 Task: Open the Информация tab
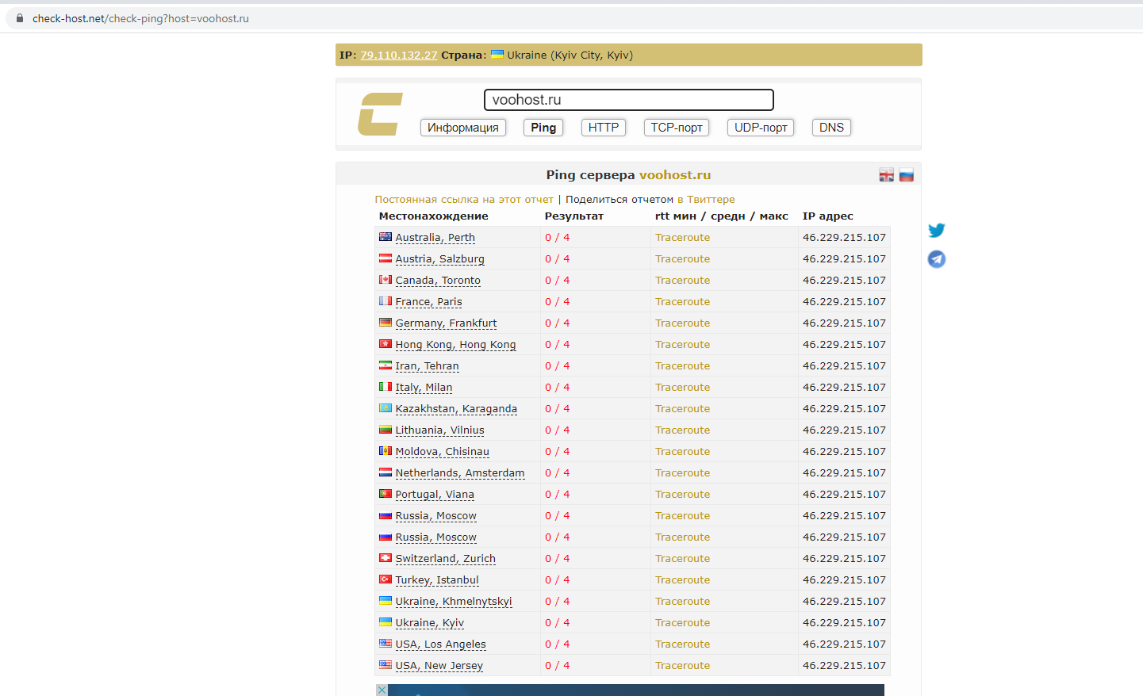pyautogui.click(x=463, y=128)
